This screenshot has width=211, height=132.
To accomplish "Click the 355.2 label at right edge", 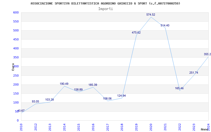I will click(207, 54).
